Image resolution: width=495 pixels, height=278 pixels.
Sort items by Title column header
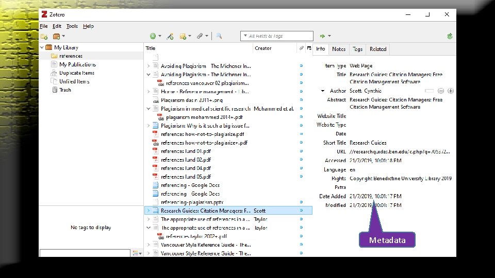[198, 48]
